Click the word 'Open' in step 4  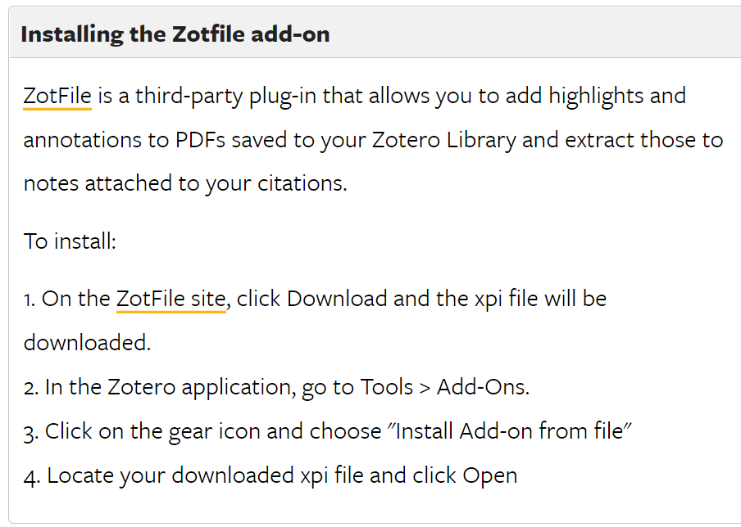click(x=490, y=475)
